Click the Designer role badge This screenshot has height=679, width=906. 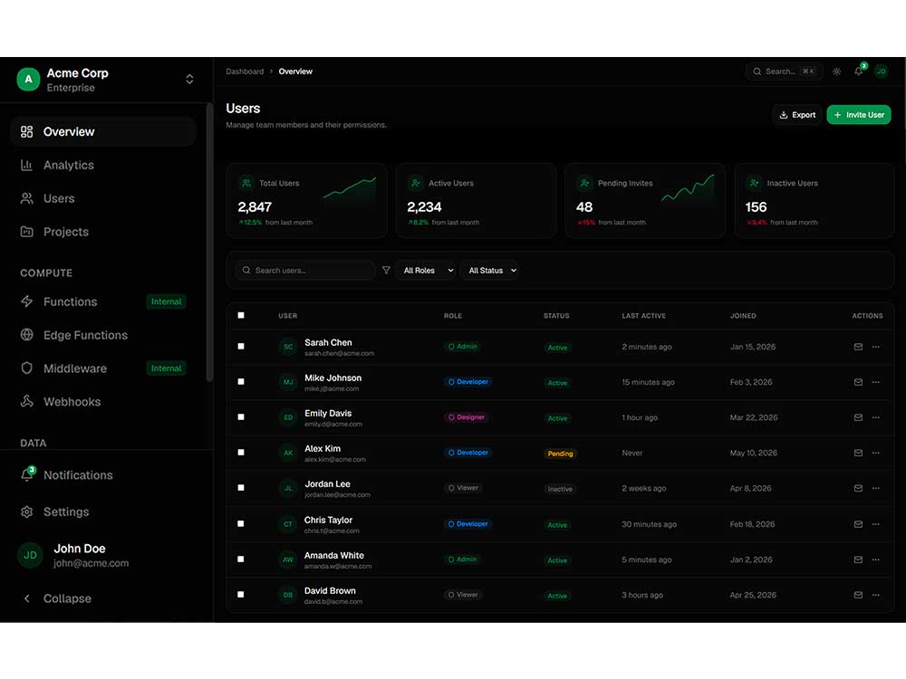coord(467,417)
